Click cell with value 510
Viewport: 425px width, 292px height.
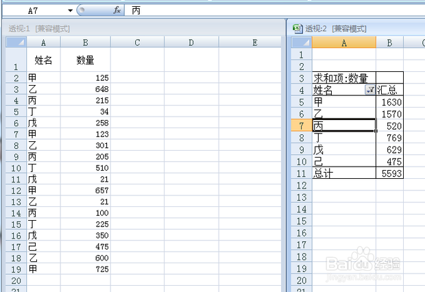point(86,168)
